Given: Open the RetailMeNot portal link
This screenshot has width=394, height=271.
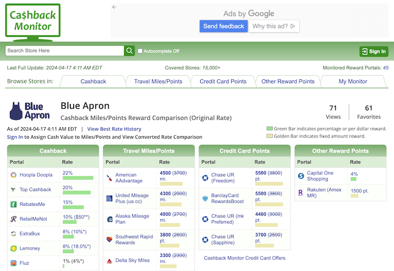Looking at the screenshot, I should [34, 219].
